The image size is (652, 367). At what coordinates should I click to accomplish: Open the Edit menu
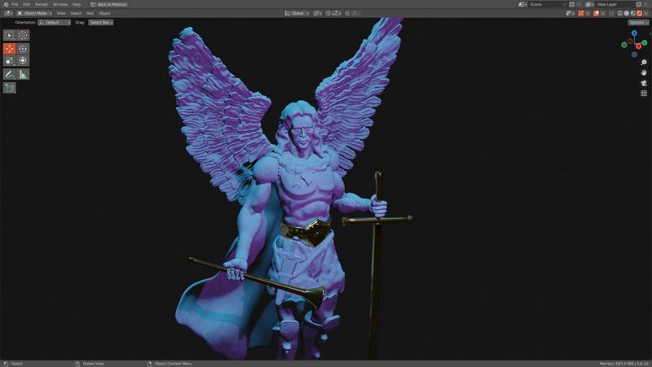(27, 4)
